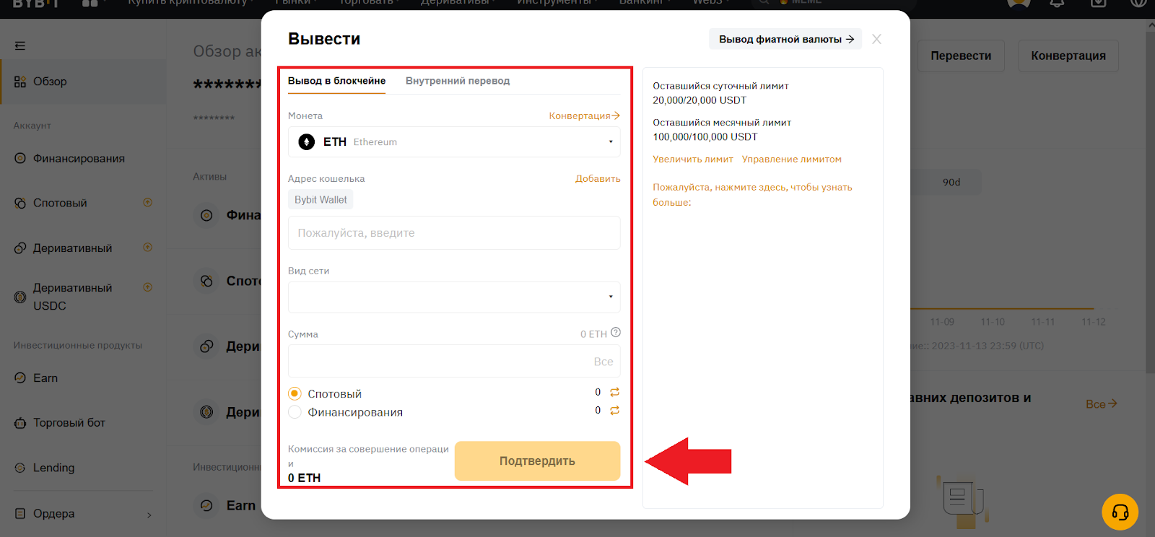Click transfer arrows icon beside Финансирования balance
Image resolution: width=1155 pixels, height=537 pixels.
pos(615,410)
